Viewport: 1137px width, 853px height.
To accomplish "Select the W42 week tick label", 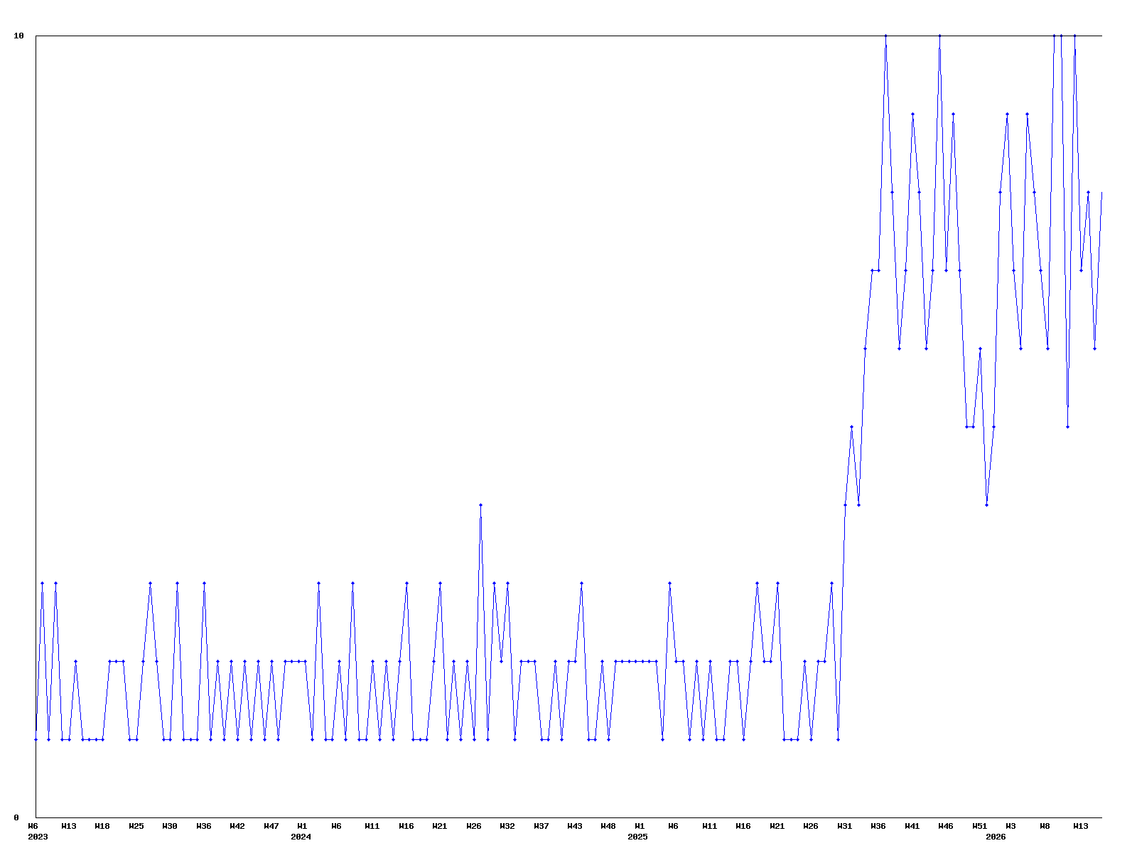I will coord(237,826).
